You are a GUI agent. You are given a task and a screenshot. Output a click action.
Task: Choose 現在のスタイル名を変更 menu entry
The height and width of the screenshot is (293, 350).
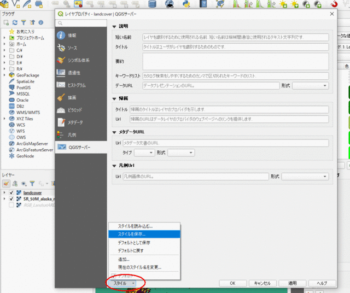(x=144, y=267)
